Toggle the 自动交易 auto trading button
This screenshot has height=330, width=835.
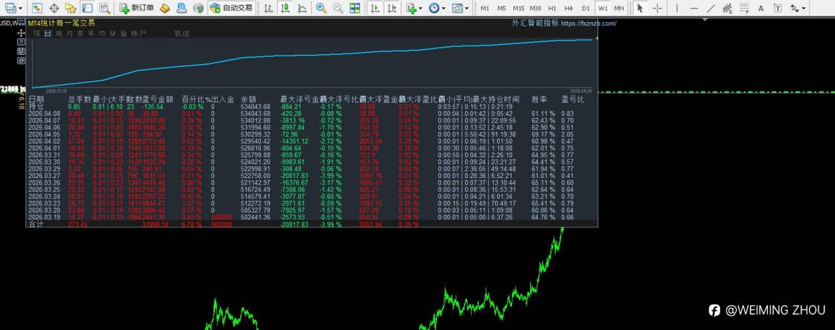[232, 8]
